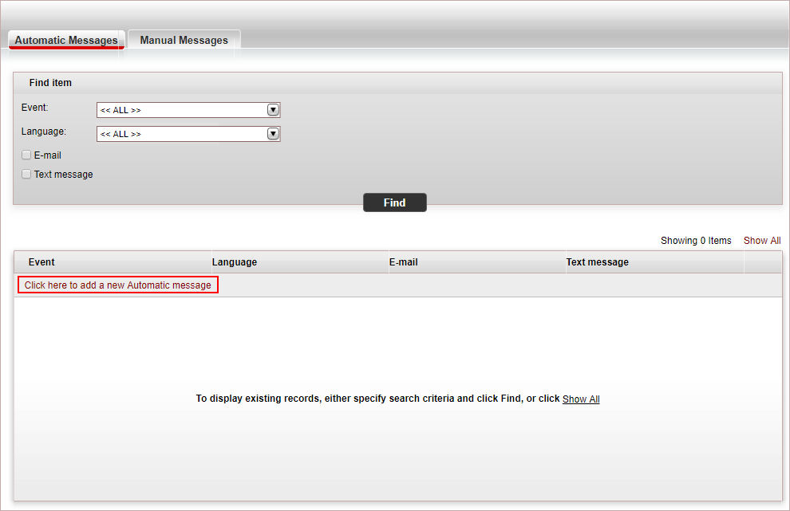Open the Manual Messages tab
790x511 pixels.
tap(184, 40)
